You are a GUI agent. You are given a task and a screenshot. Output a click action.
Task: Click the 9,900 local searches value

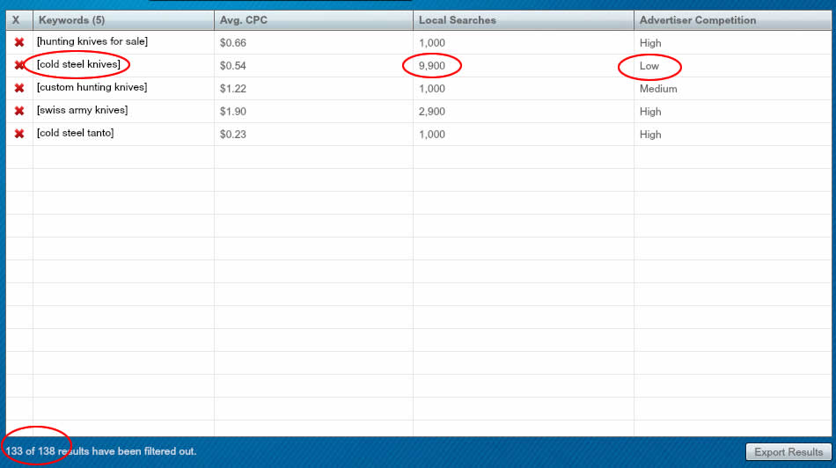[432, 66]
